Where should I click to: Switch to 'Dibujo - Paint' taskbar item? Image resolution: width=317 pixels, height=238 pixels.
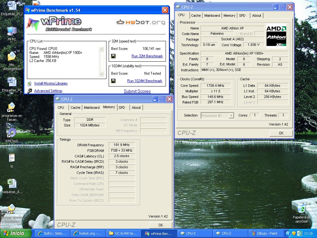click(266, 233)
